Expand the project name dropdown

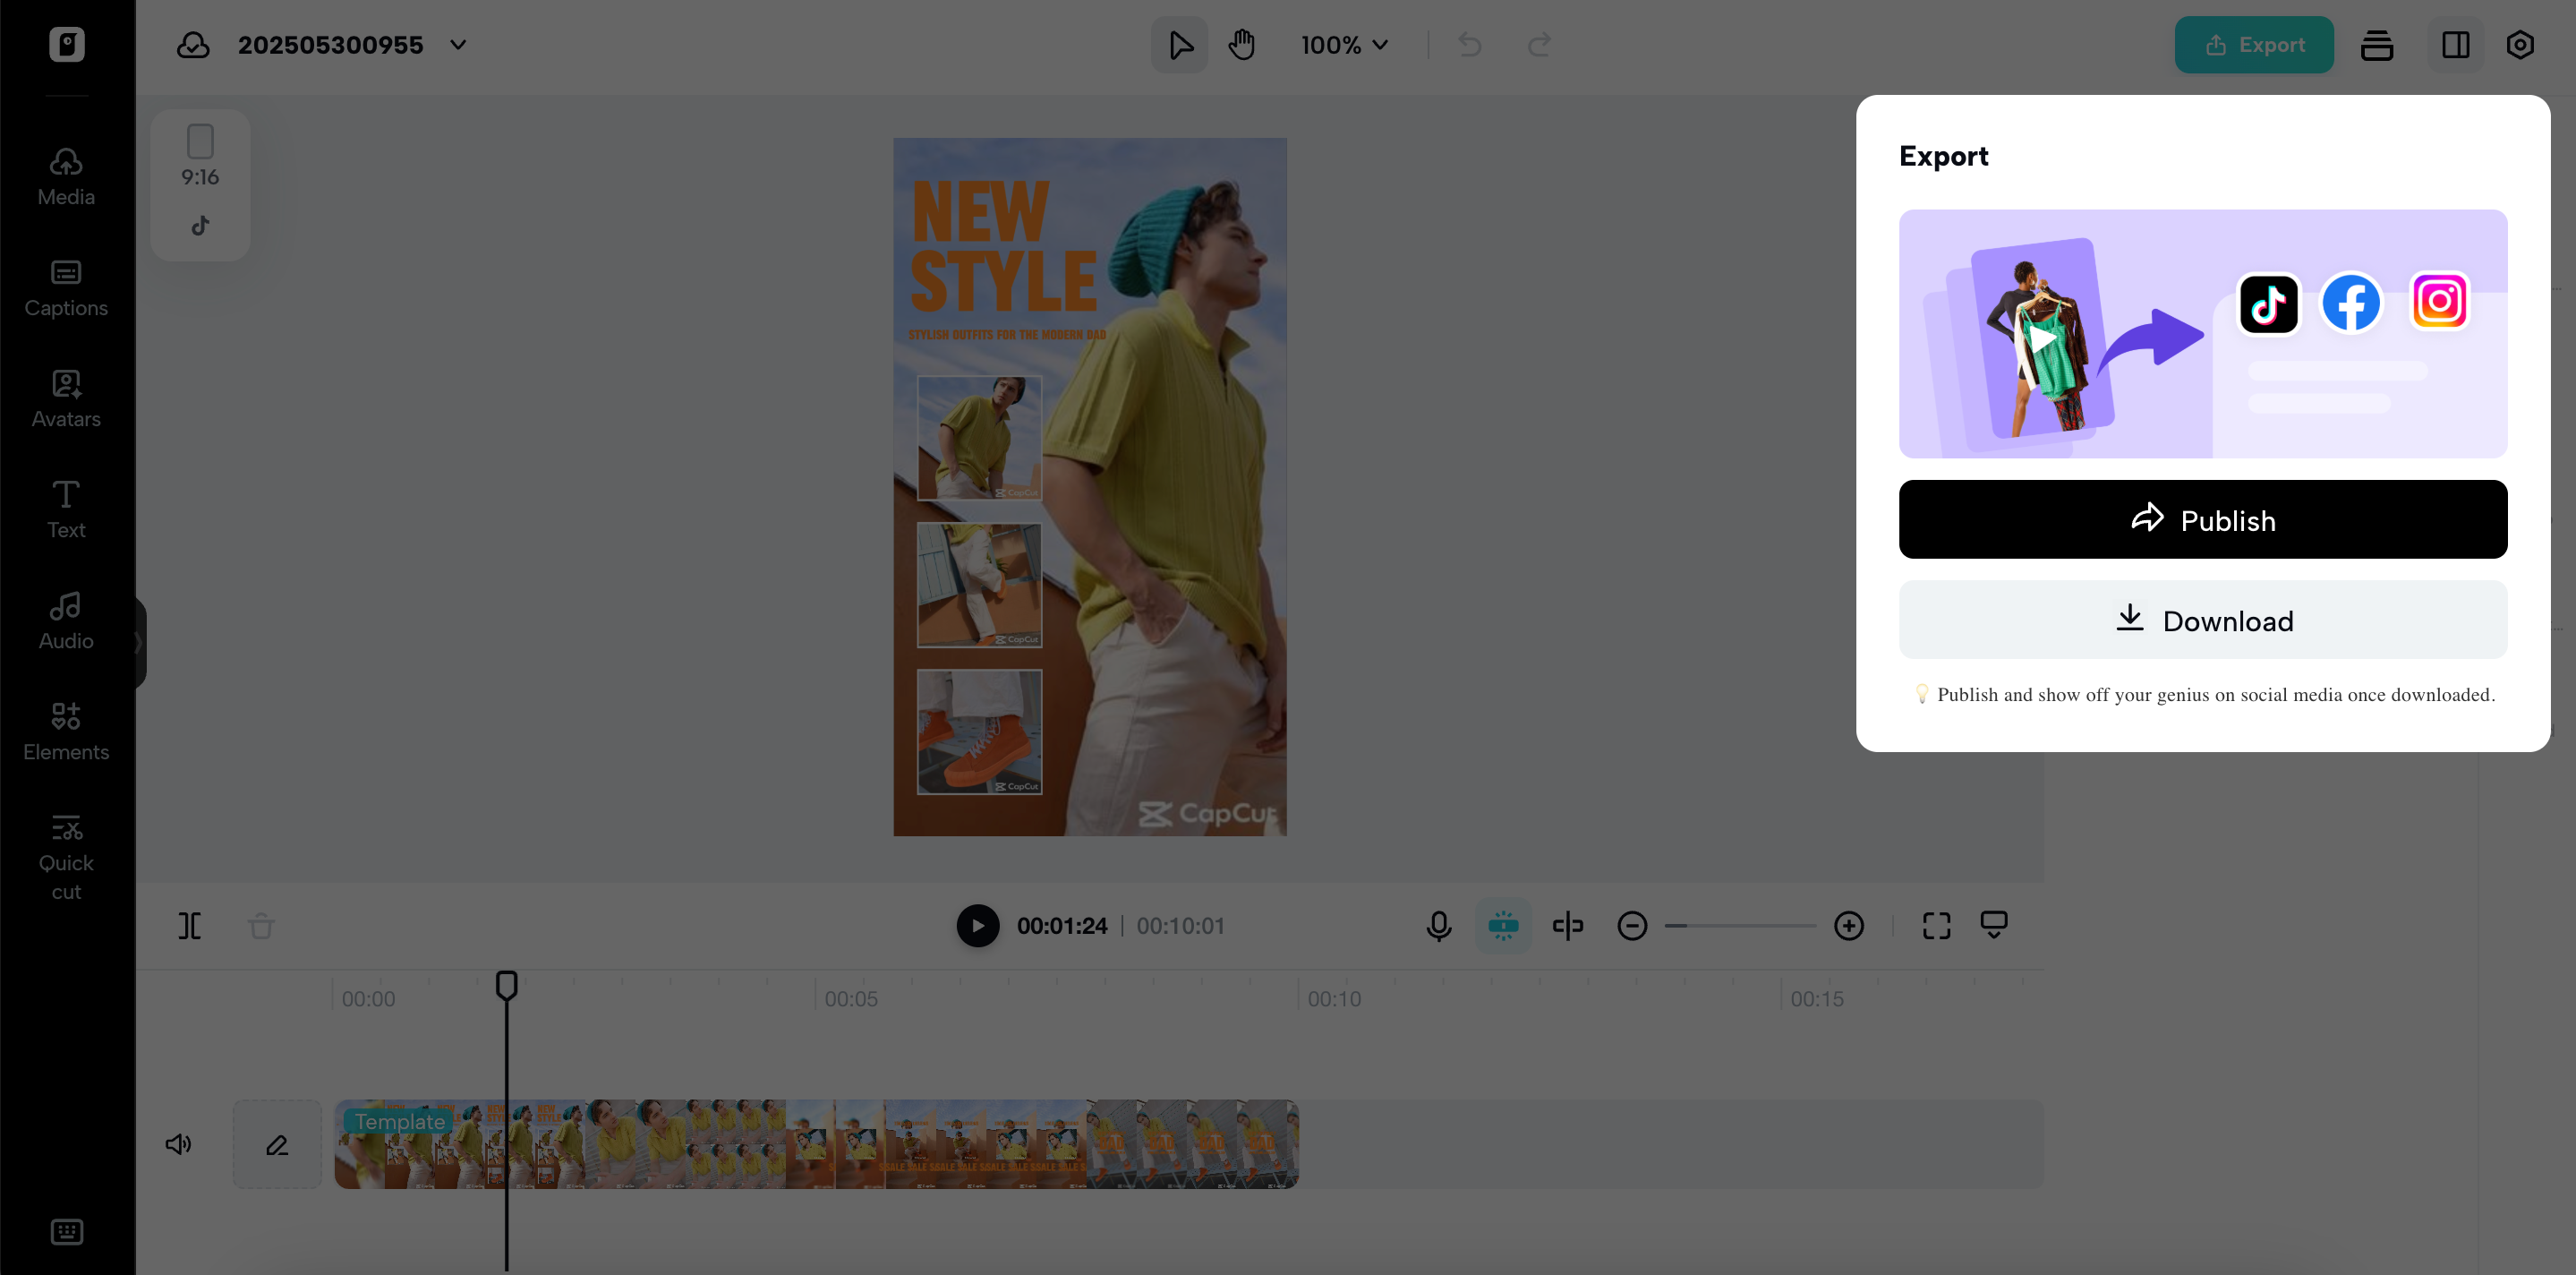(458, 45)
